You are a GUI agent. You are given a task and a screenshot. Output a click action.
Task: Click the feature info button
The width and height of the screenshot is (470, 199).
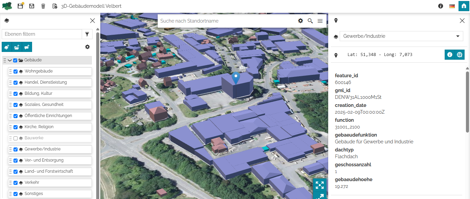pos(450,55)
